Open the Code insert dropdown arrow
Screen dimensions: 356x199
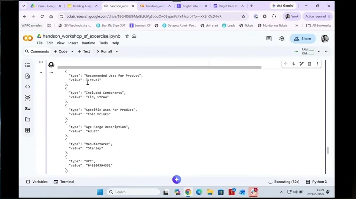coord(72,51)
